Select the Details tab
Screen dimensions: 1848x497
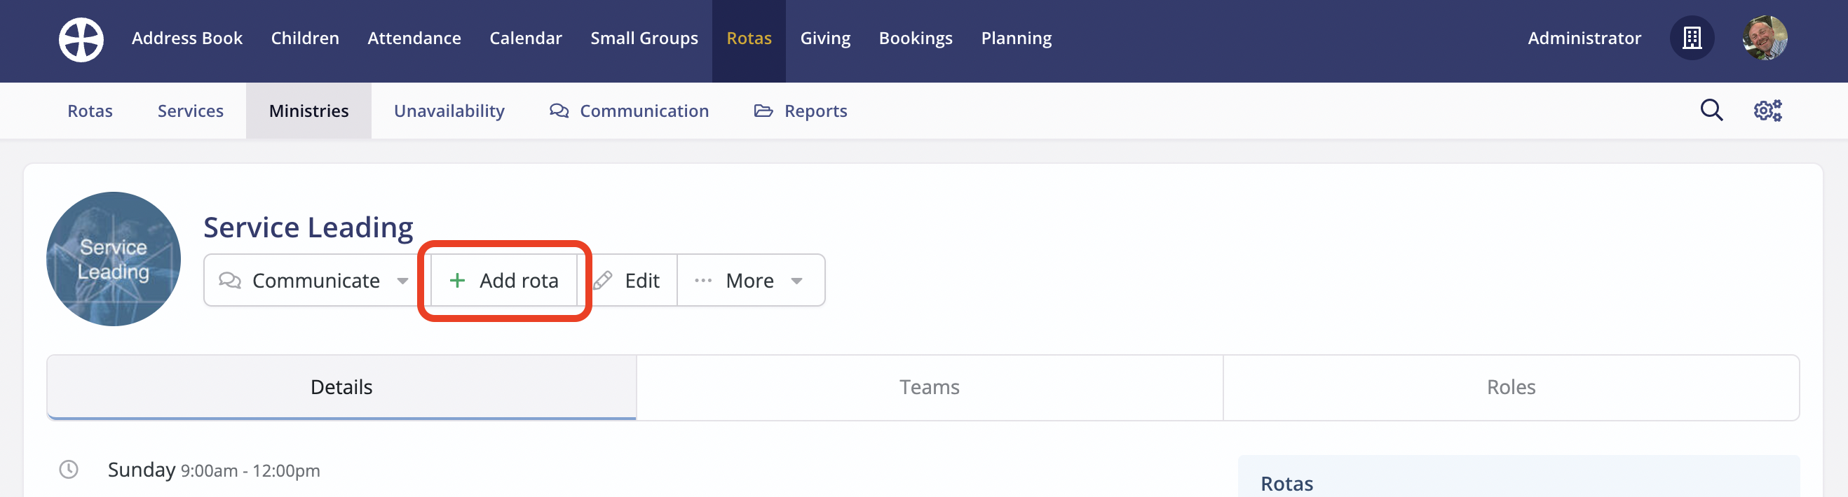point(341,386)
